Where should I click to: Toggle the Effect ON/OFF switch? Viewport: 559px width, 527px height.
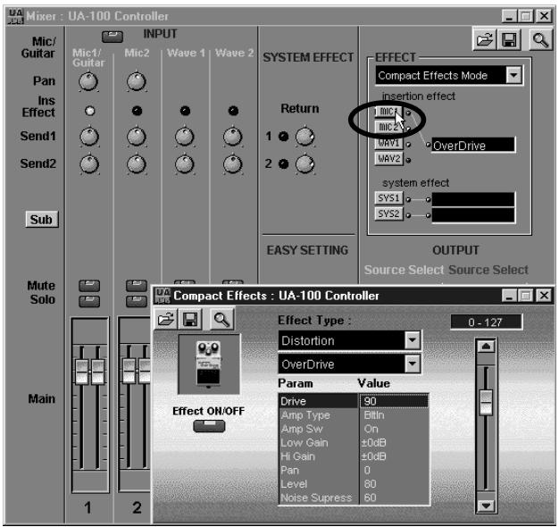[209, 426]
